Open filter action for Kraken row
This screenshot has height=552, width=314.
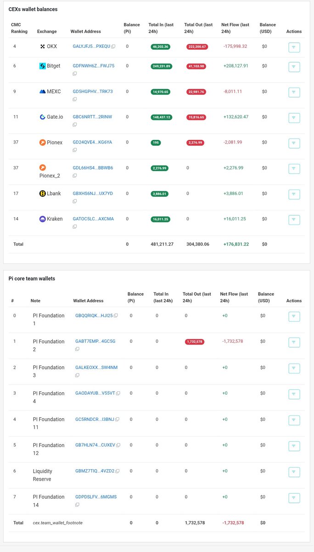[x=294, y=220]
